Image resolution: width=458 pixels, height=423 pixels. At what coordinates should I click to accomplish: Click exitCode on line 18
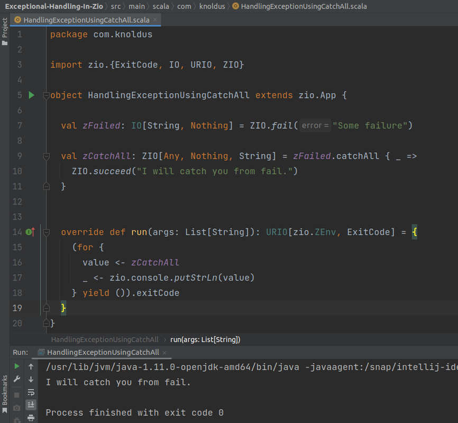pyautogui.click(x=158, y=293)
